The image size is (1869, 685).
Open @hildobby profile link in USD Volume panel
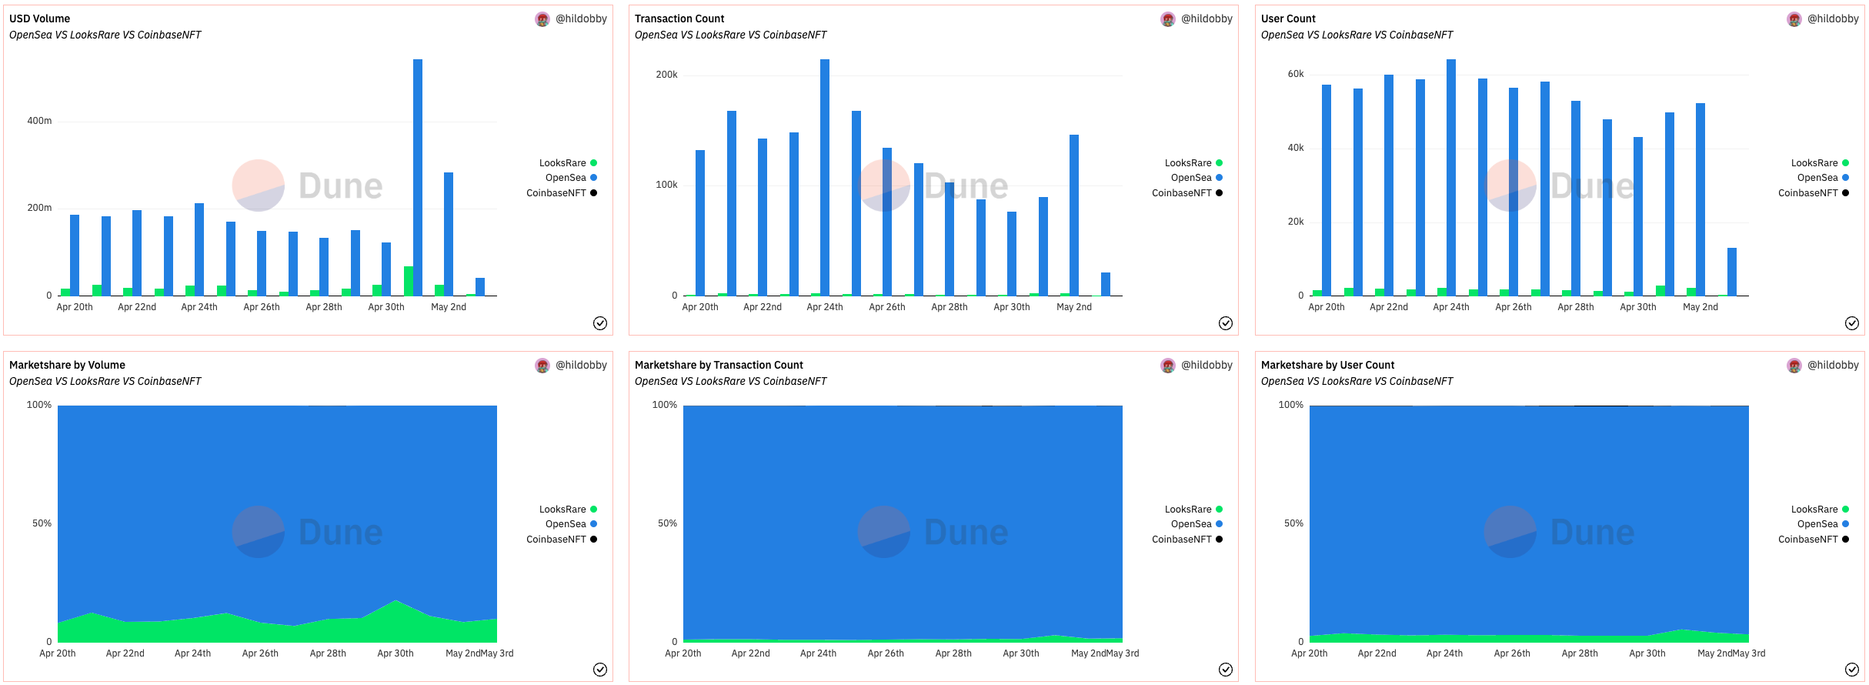(x=581, y=18)
